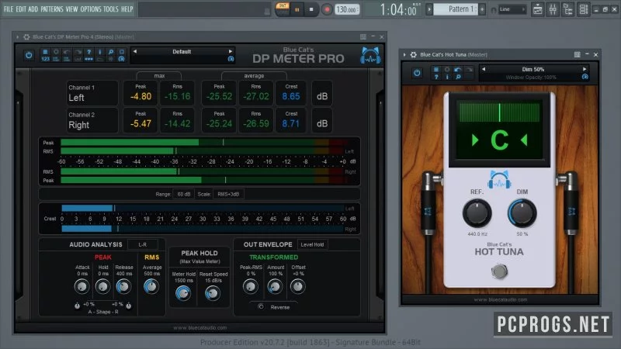Select next preset after Dim 50%
Screen dimensions: 621x349
click(585, 69)
